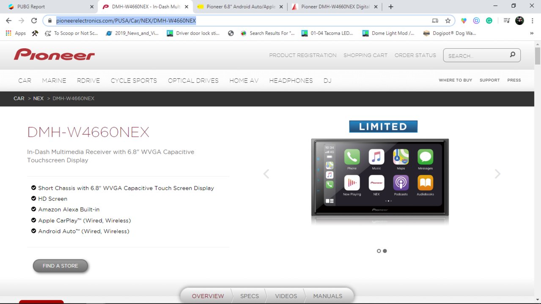Open the DJ navigation menu
The height and width of the screenshot is (304, 541).
[x=327, y=80]
